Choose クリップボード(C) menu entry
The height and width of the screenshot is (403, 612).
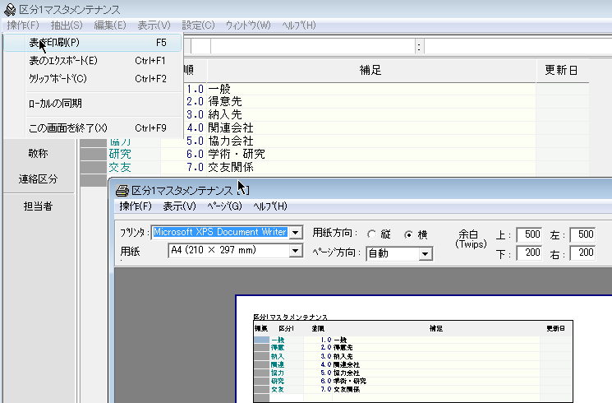click(x=93, y=79)
